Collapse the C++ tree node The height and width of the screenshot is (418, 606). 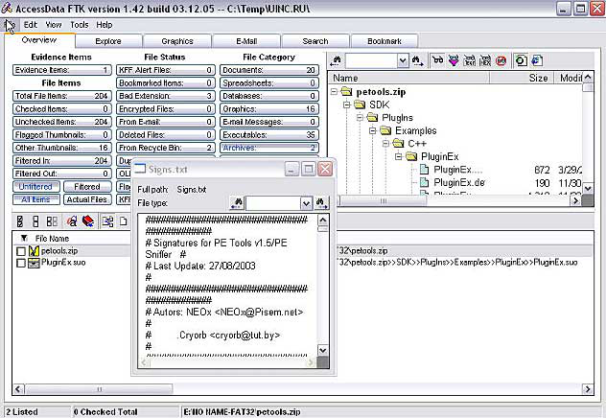coord(385,143)
